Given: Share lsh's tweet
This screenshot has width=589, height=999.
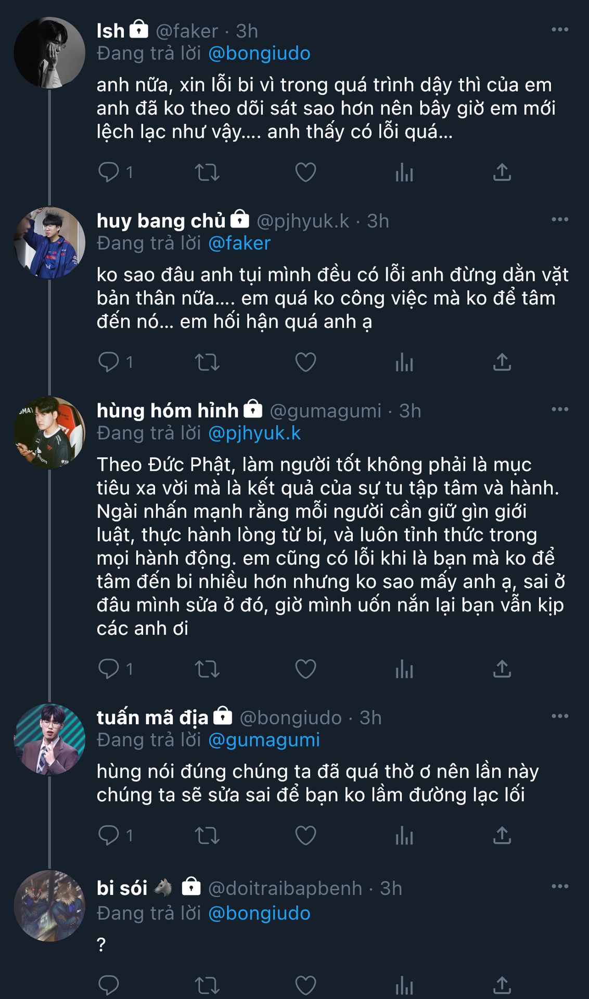Looking at the screenshot, I should [x=502, y=172].
